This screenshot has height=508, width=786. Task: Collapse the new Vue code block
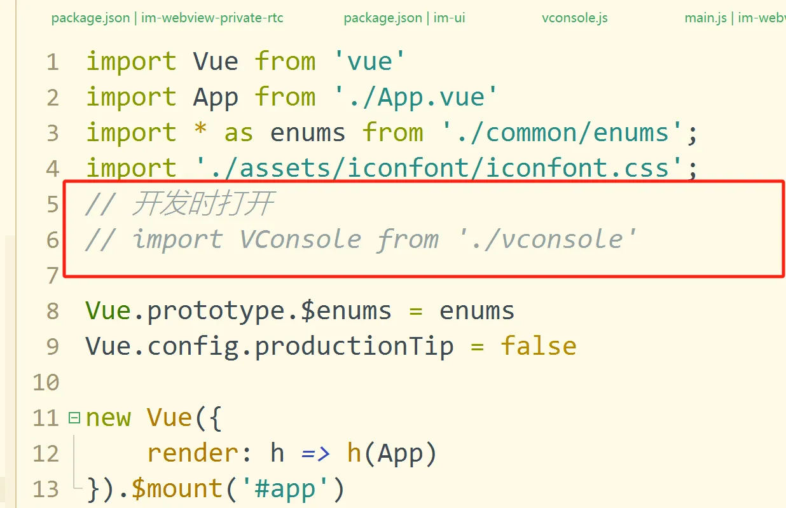(x=74, y=418)
